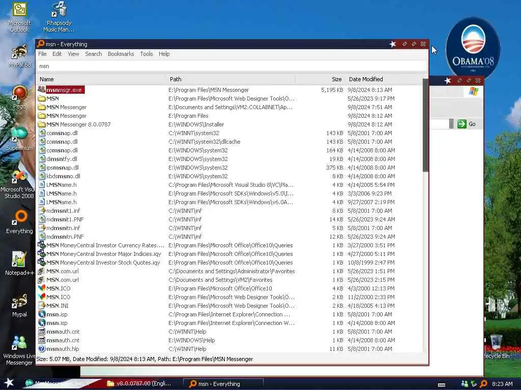Open the Microsoft Outlook desktop icon
This screenshot has width=521, height=390.
tap(19, 17)
